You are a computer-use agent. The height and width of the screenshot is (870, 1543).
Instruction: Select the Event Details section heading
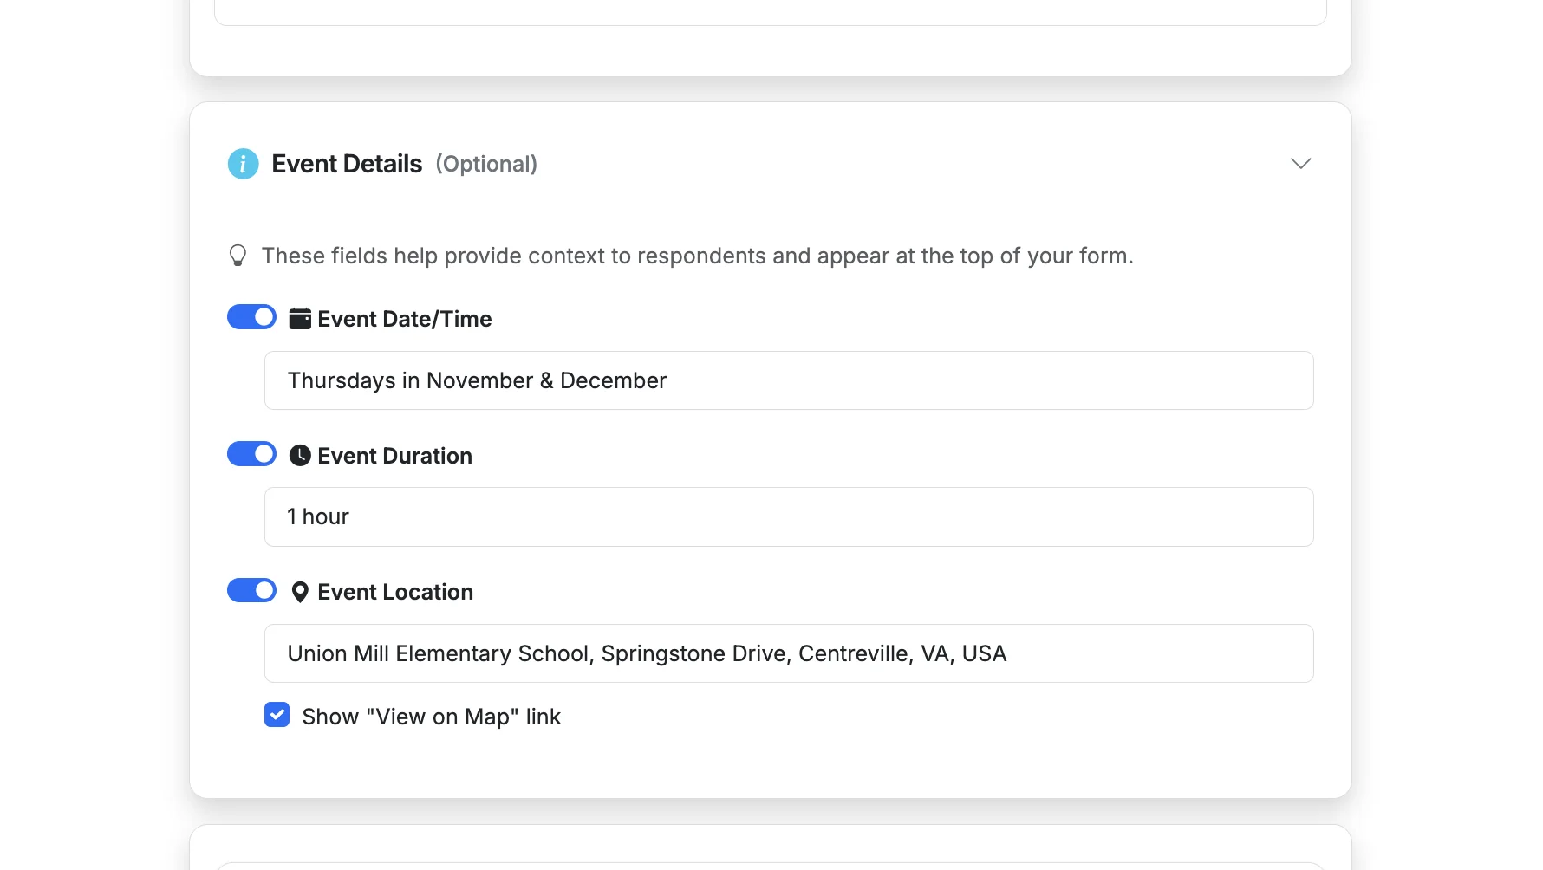(347, 163)
